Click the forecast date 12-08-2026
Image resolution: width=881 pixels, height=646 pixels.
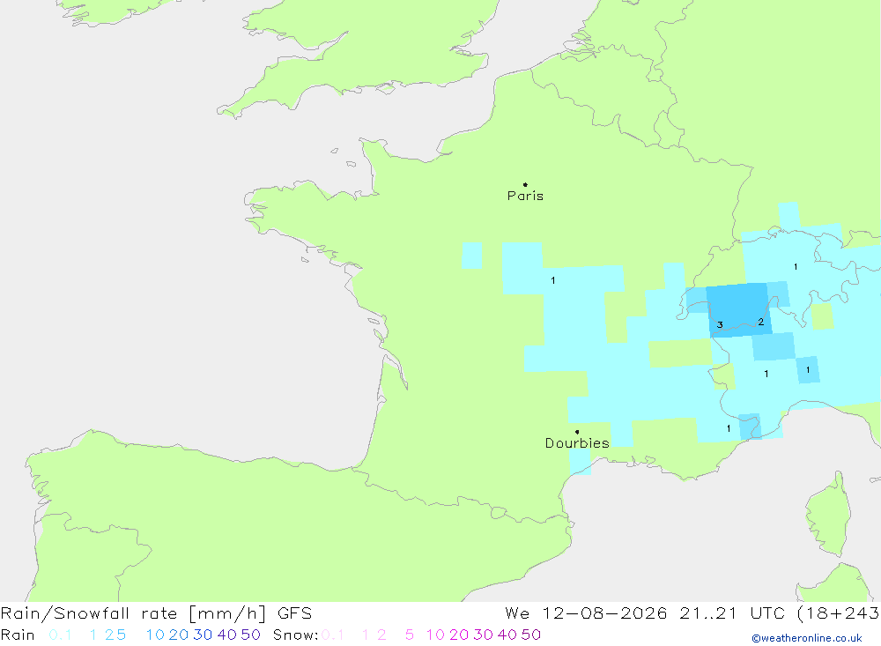click(x=604, y=613)
